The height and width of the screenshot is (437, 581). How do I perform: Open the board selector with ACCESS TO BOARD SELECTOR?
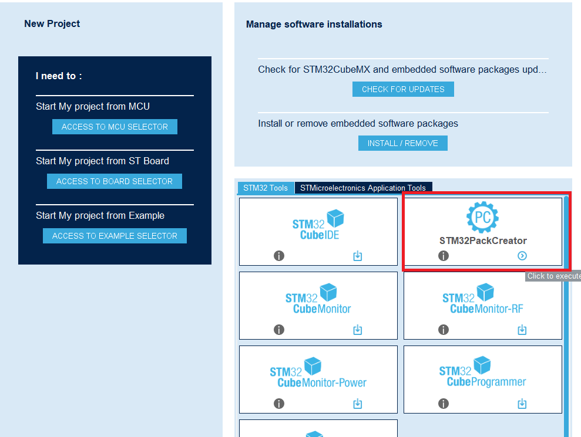point(115,181)
